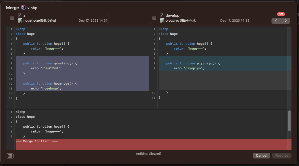
Task: Jump to next conflict with right arrow
Action: (x=286, y=21)
